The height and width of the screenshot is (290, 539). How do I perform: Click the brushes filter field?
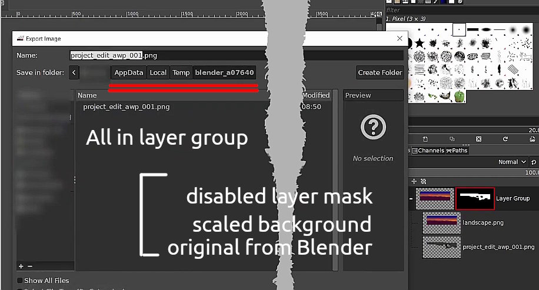pyautogui.click(x=462, y=10)
